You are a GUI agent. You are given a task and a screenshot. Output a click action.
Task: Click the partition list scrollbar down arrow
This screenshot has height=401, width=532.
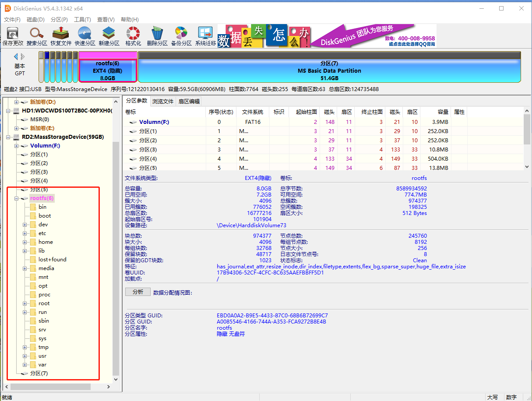coord(527,167)
